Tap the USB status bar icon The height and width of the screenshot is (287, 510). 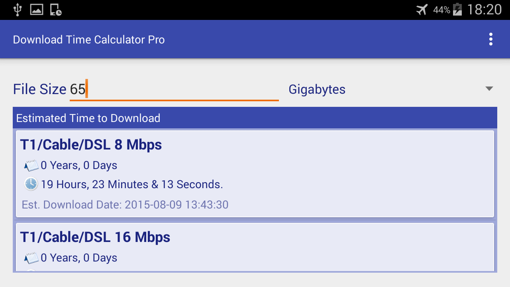point(17,10)
